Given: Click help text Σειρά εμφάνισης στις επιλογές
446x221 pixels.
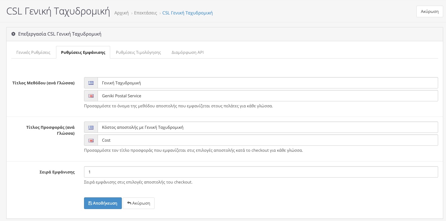Looking at the screenshot, I should [x=138, y=182].
